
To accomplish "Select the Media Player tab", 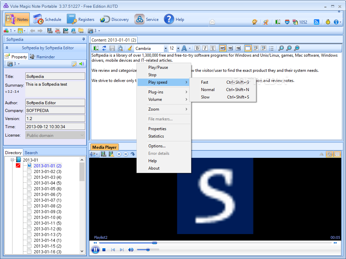I will pyautogui.click(x=104, y=147).
